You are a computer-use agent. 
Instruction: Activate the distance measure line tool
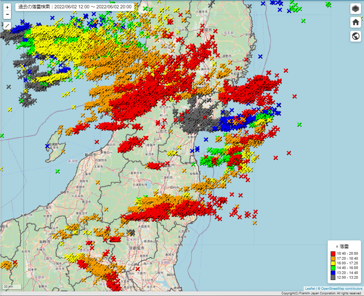[7, 26]
